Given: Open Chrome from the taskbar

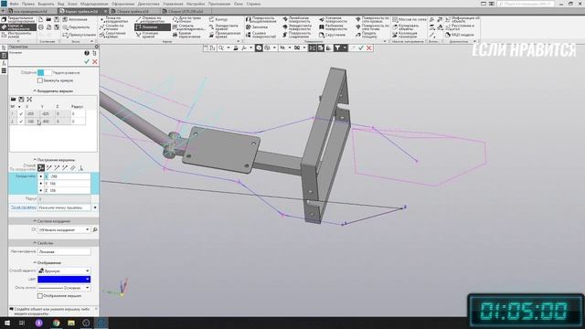Looking at the screenshot, I should coord(56,323).
